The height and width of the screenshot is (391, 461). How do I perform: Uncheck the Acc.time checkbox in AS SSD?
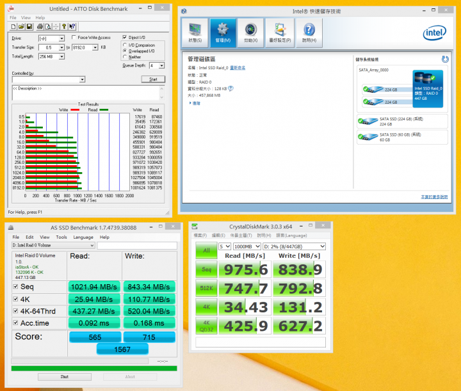pyautogui.click(x=15, y=323)
